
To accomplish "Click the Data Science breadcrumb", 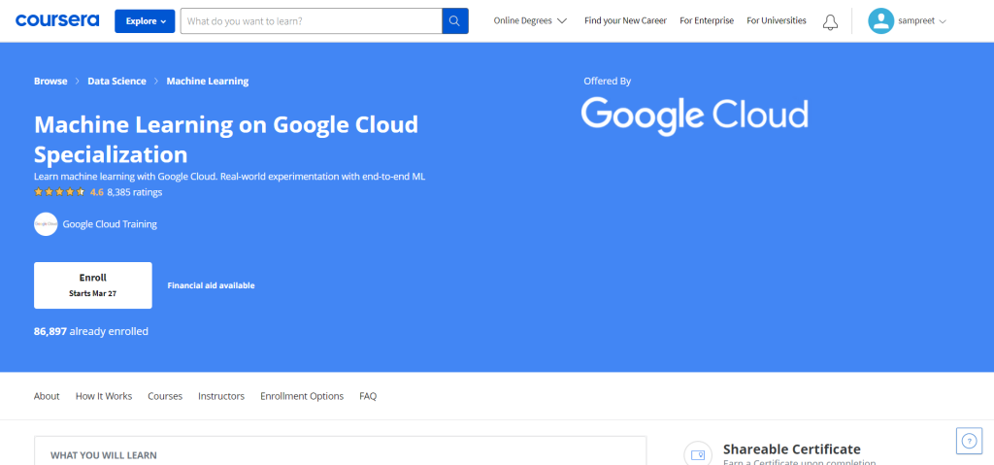I will 116,82.
